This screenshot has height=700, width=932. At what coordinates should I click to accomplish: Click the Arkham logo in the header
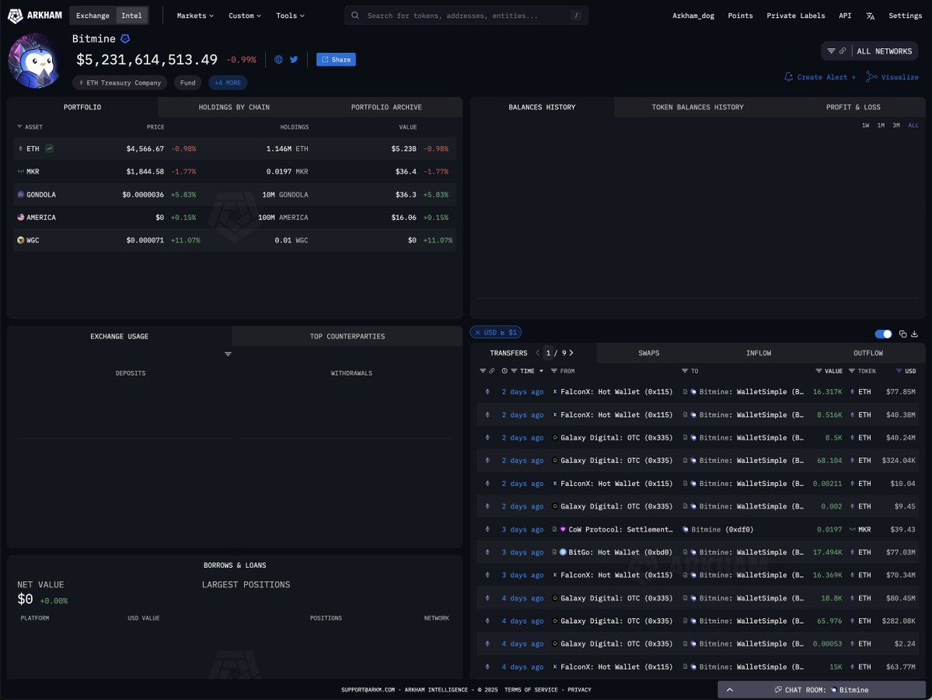[35, 16]
